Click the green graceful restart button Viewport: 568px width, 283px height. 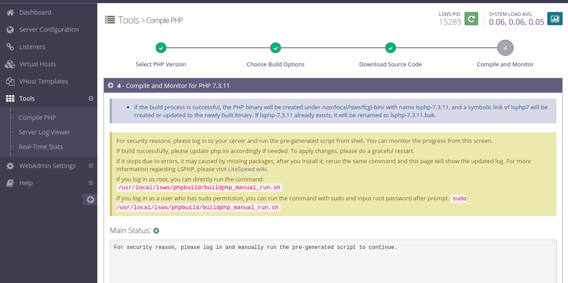coord(471,19)
